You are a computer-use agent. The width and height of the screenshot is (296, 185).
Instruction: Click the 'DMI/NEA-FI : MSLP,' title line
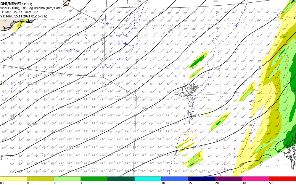[16, 4]
